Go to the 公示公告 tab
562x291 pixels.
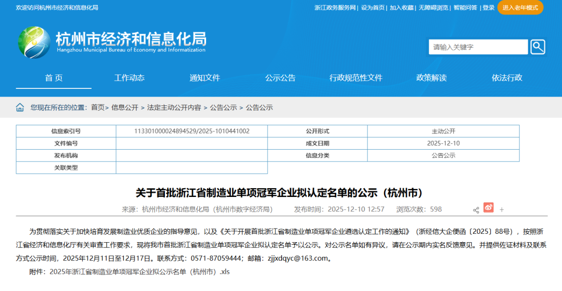click(280, 78)
